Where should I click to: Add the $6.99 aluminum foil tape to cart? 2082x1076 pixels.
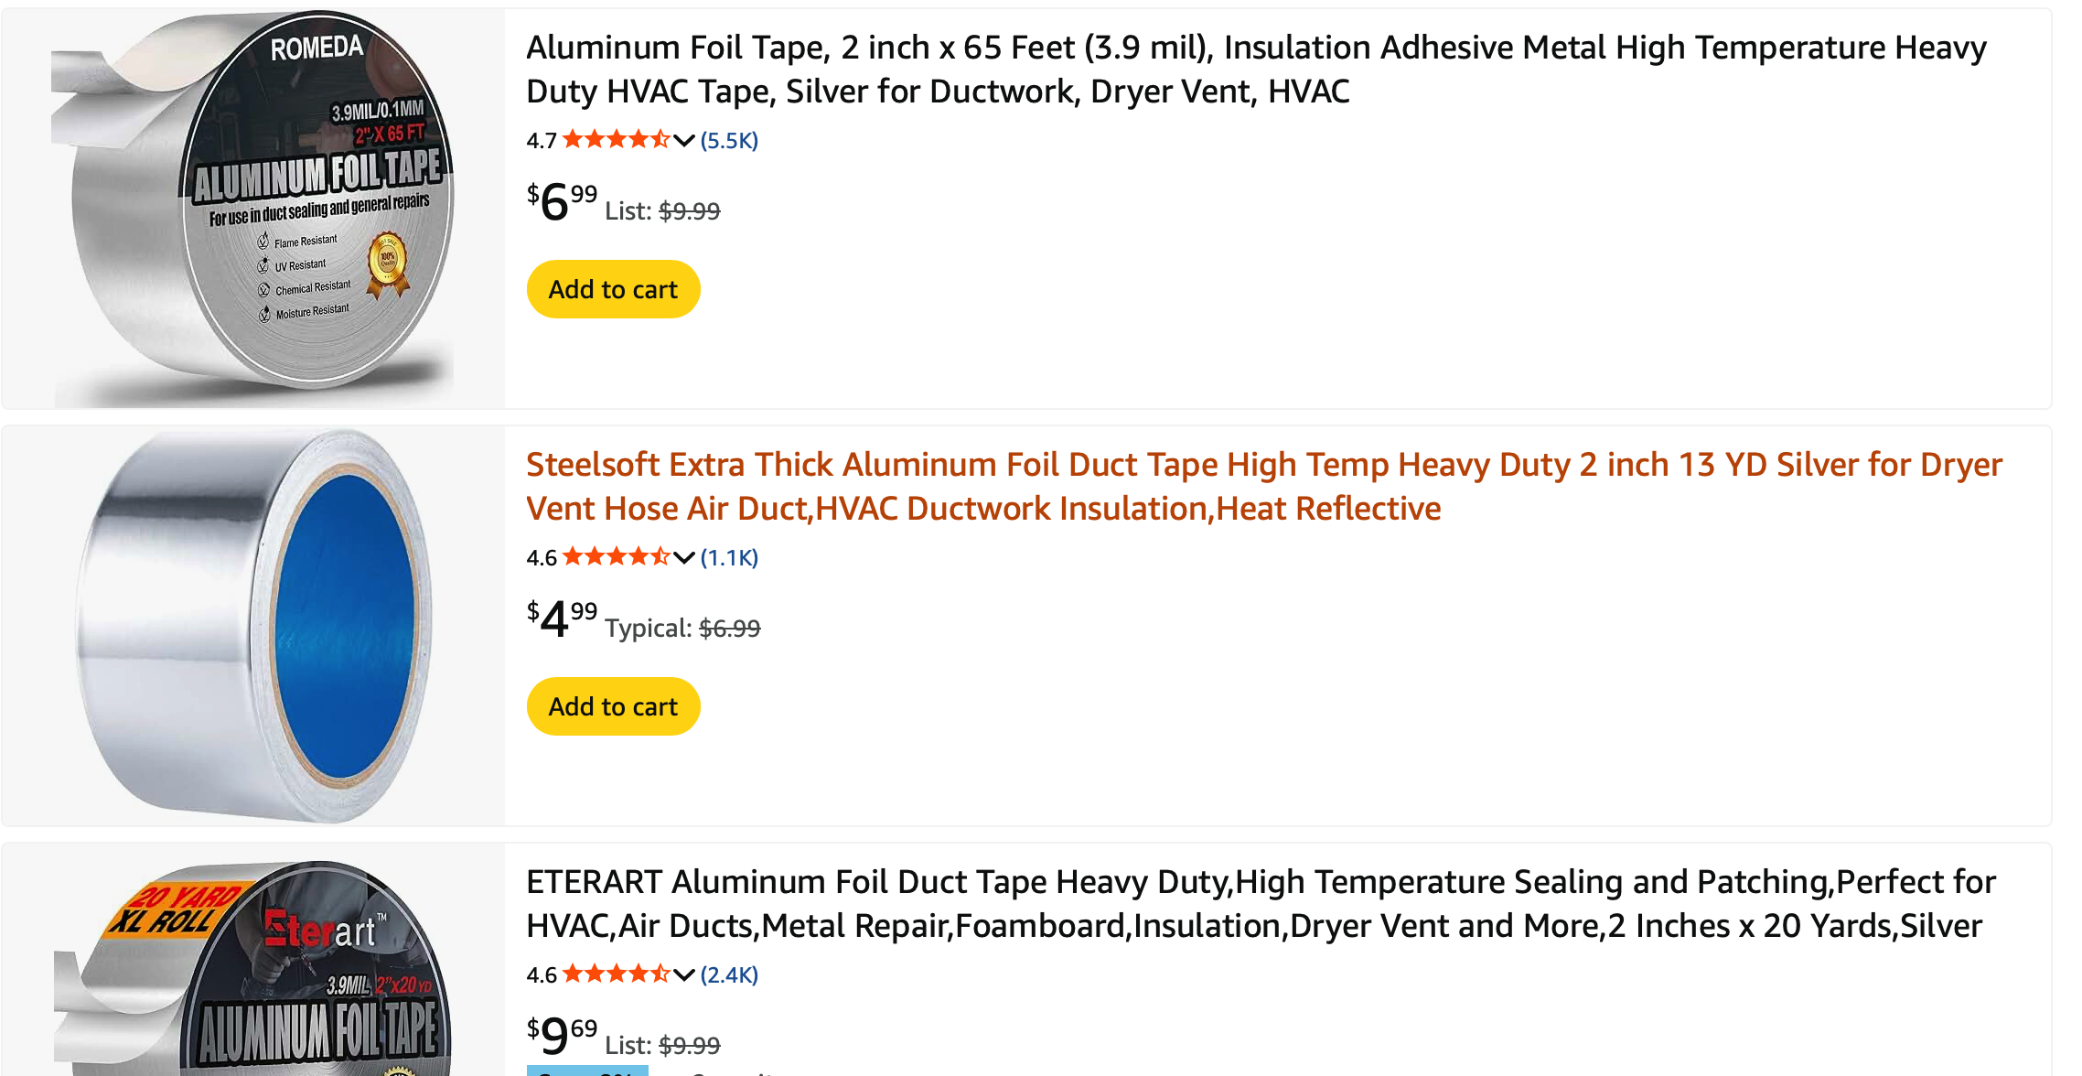613,290
